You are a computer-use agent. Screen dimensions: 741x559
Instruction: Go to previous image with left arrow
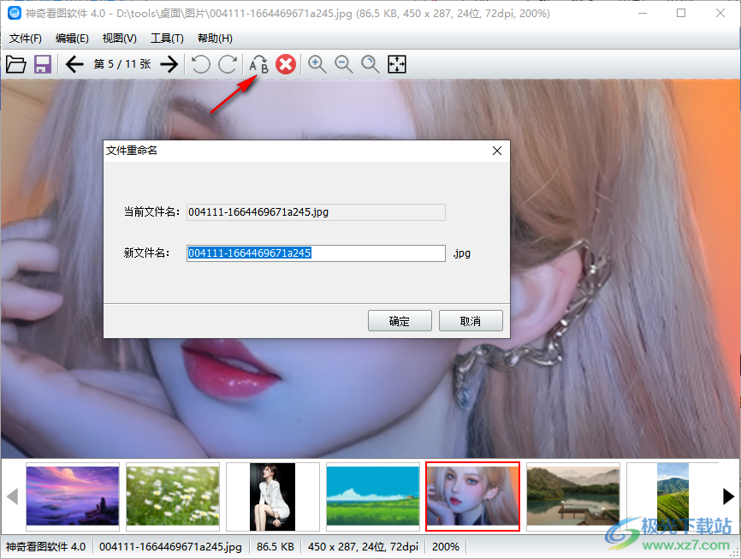74,64
